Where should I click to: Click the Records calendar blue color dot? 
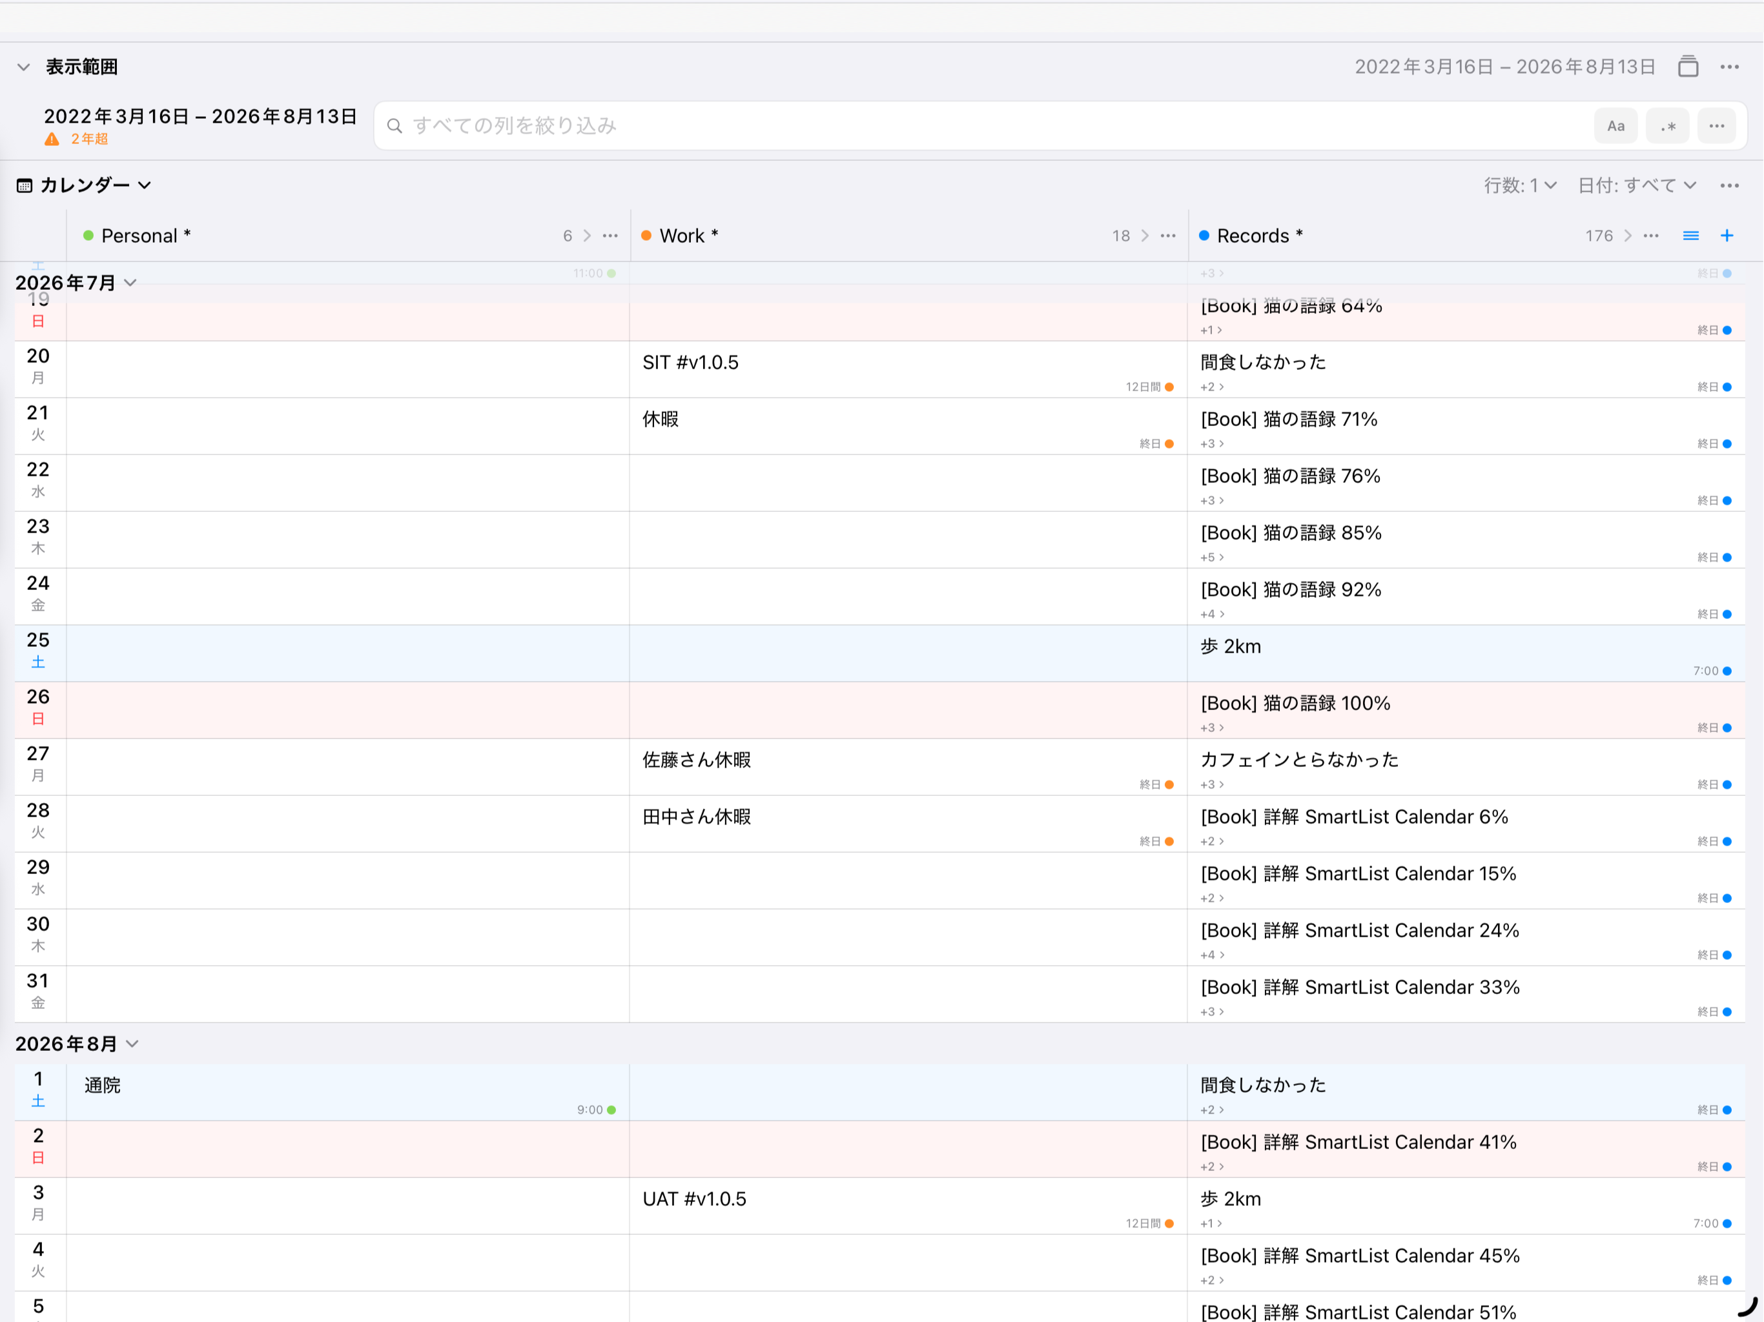[x=1204, y=236]
